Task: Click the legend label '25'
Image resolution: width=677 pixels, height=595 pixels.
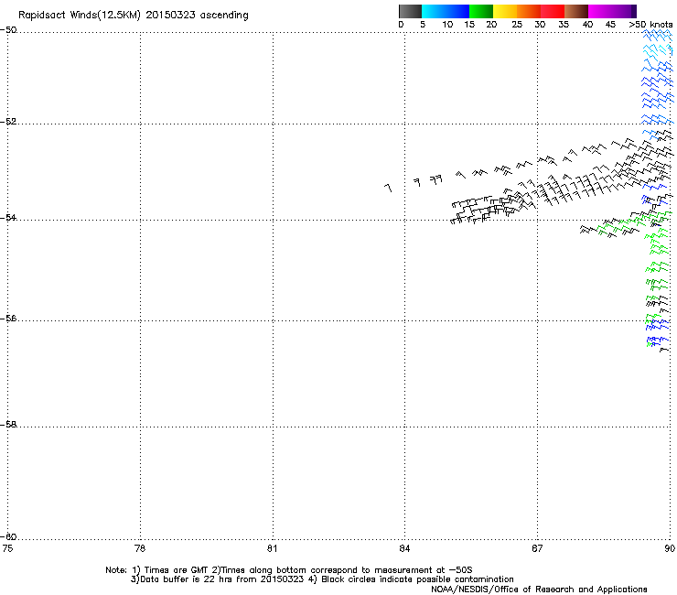Action: (516, 25)
